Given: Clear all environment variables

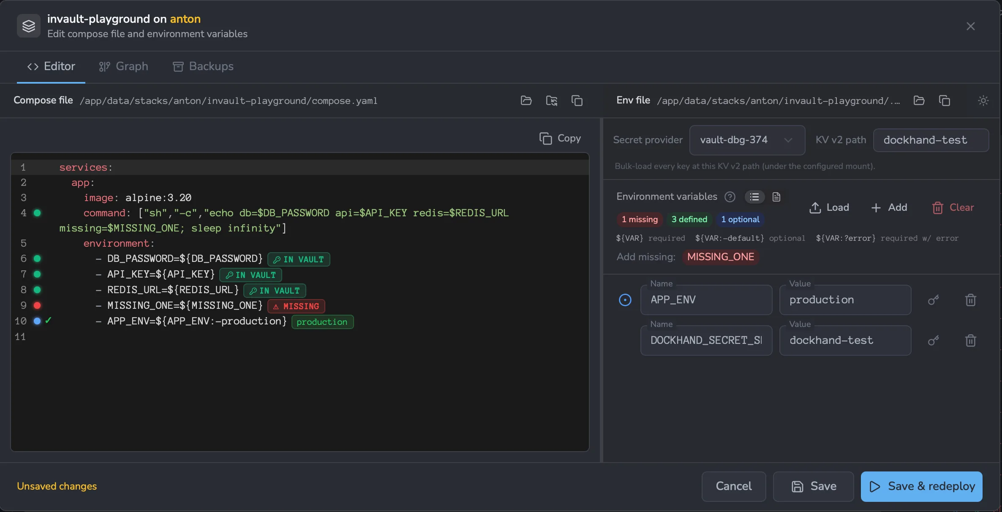Looking at the screenshot, I should (953, 207).
